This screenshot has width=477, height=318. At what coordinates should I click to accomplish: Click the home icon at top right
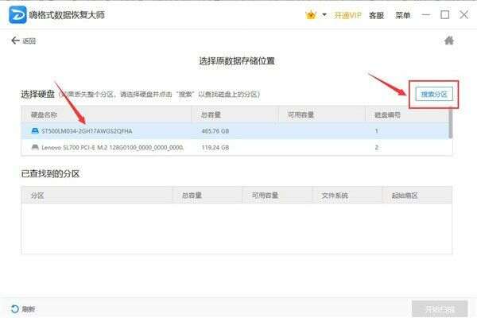coord(449,41)
